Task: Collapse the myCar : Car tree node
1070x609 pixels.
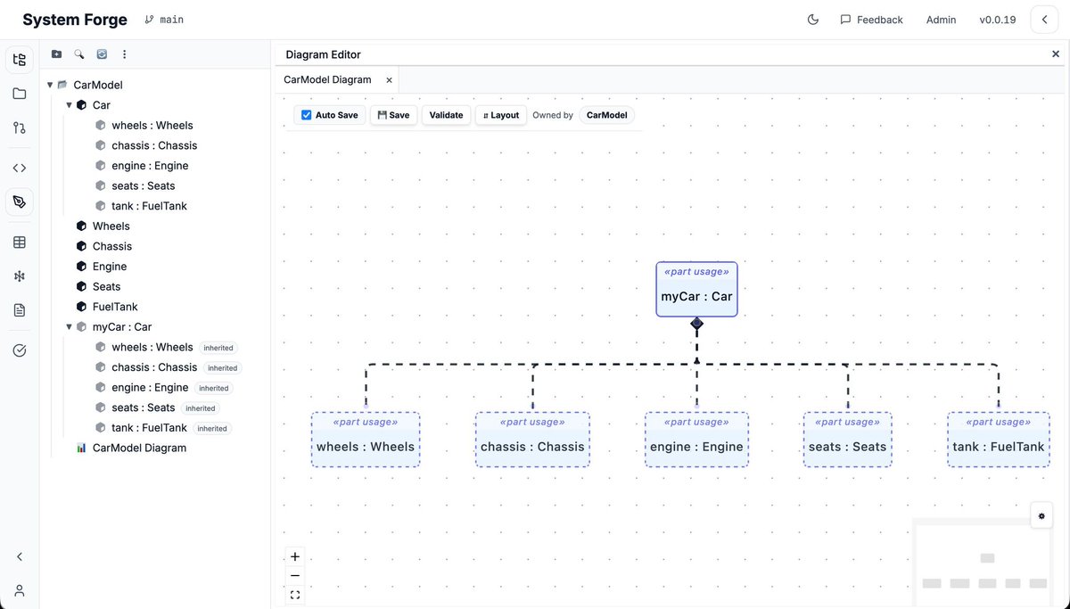Action: click(x=69, y=325)
